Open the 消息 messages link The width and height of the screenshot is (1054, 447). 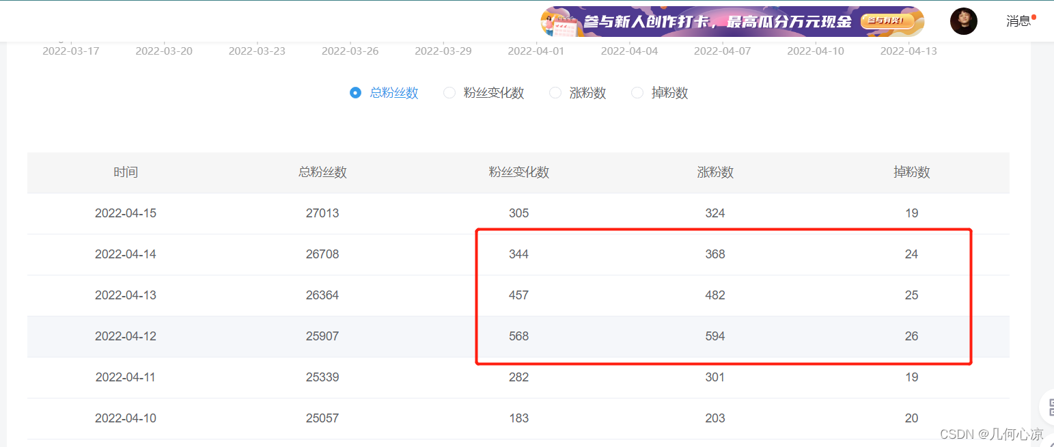coord(1018,21)
